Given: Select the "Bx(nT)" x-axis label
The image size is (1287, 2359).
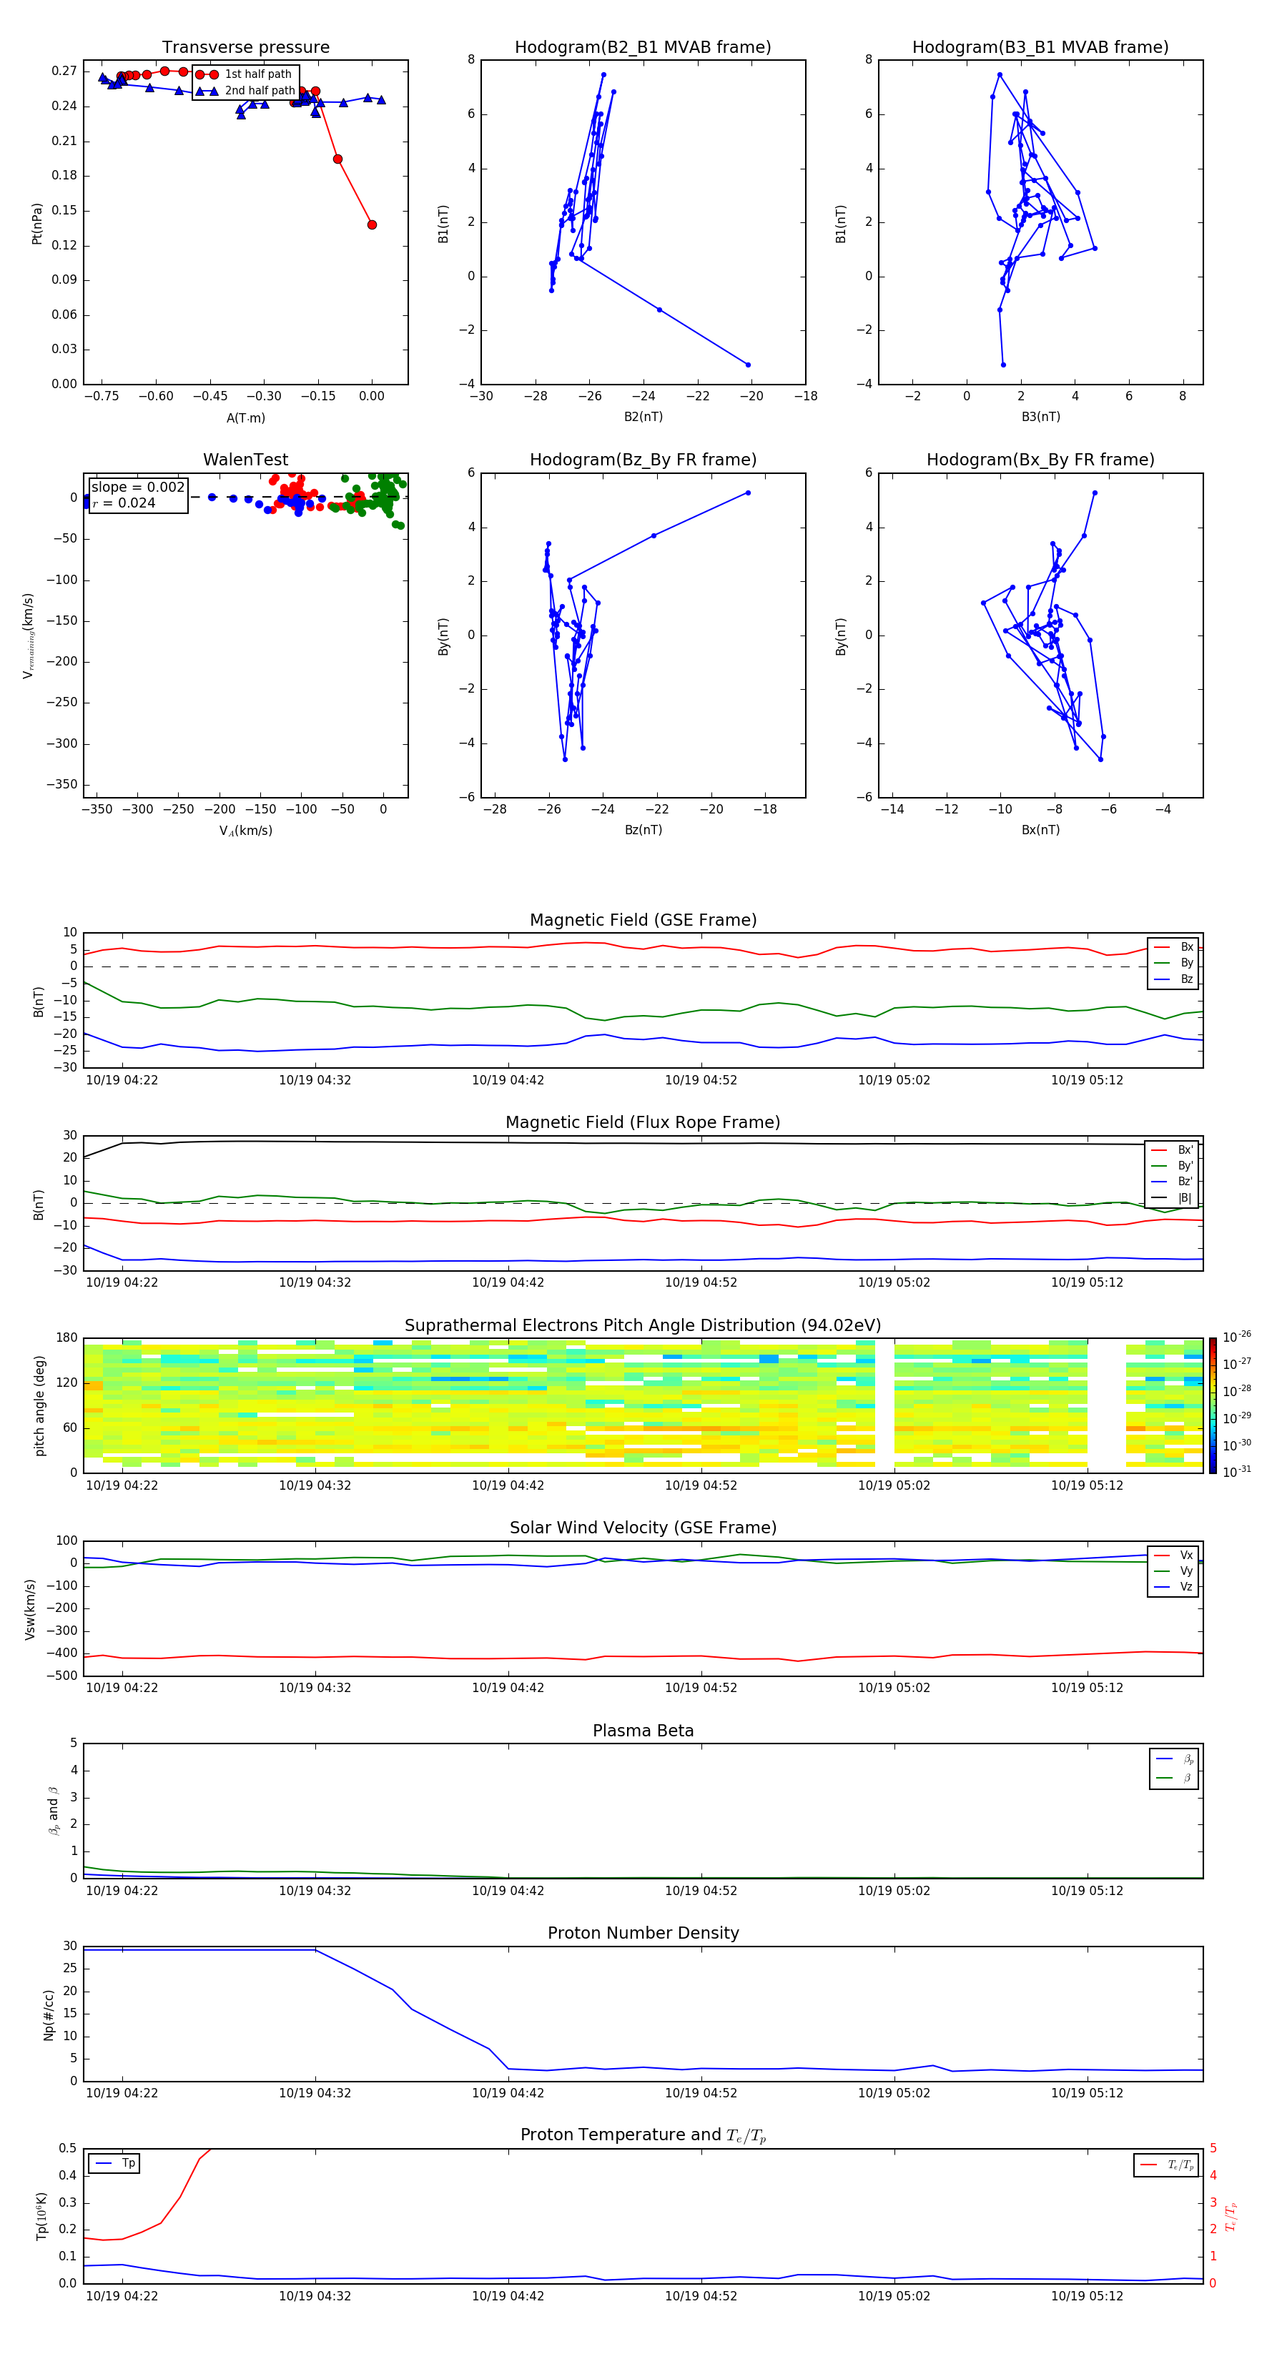Looking at the screenshot, I should click(1040, 830).
